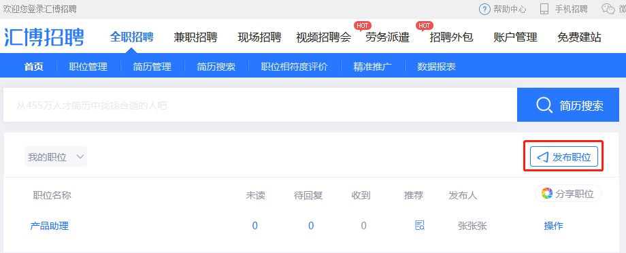Click 操作 link in 产品助理 row
The image size is (626, 253).
pos(554,226)
